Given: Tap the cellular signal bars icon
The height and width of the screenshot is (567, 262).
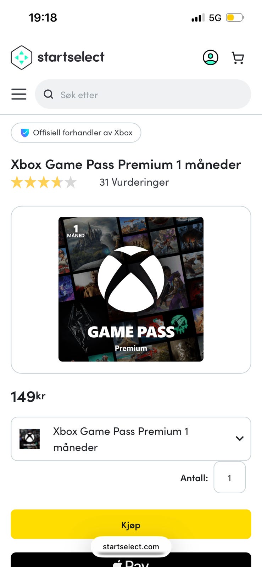Looking at the screenshot, I should [198, 18].
